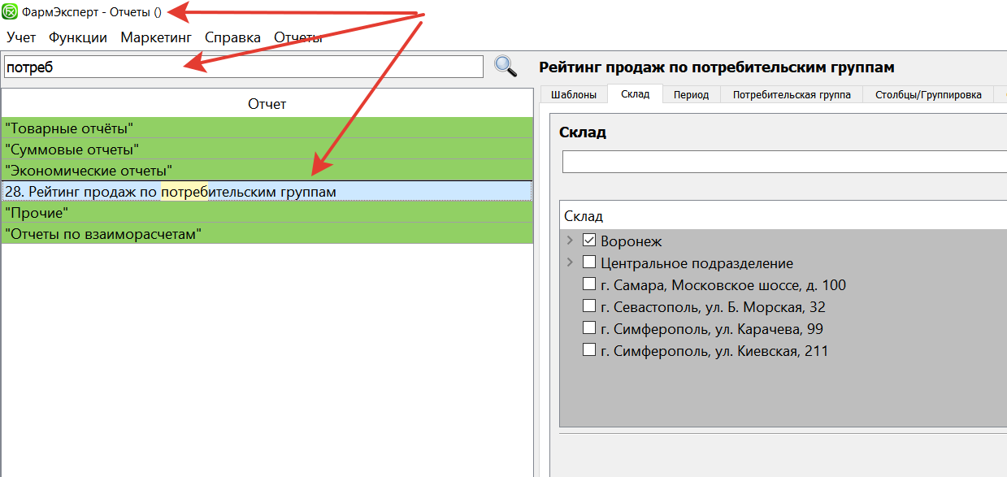The width and height of the screenshot is (1007, 477).
Task: Check г. Симферополь, ул. Киевская 211 checkbox
Action: (589, 351)
